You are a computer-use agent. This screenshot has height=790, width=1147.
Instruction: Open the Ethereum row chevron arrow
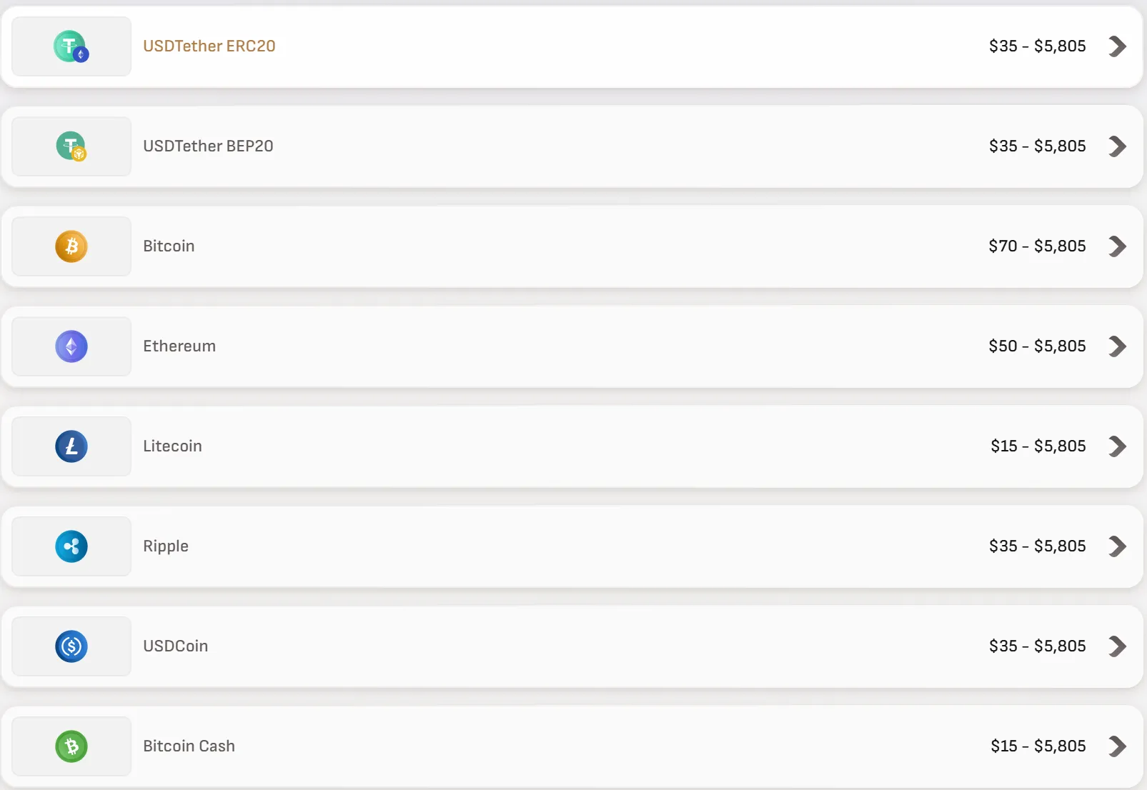click(1117, 346)
